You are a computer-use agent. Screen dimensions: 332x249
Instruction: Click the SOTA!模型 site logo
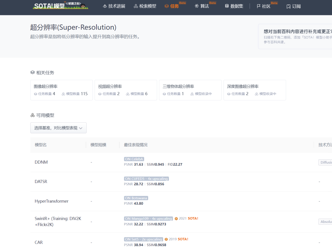tap(61, 6)
